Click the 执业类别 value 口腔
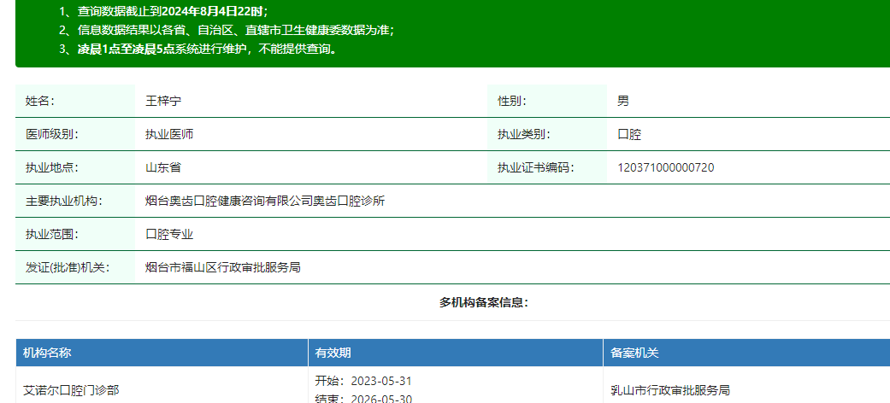This screenshot has width=890, height=403. click(629, 134)
